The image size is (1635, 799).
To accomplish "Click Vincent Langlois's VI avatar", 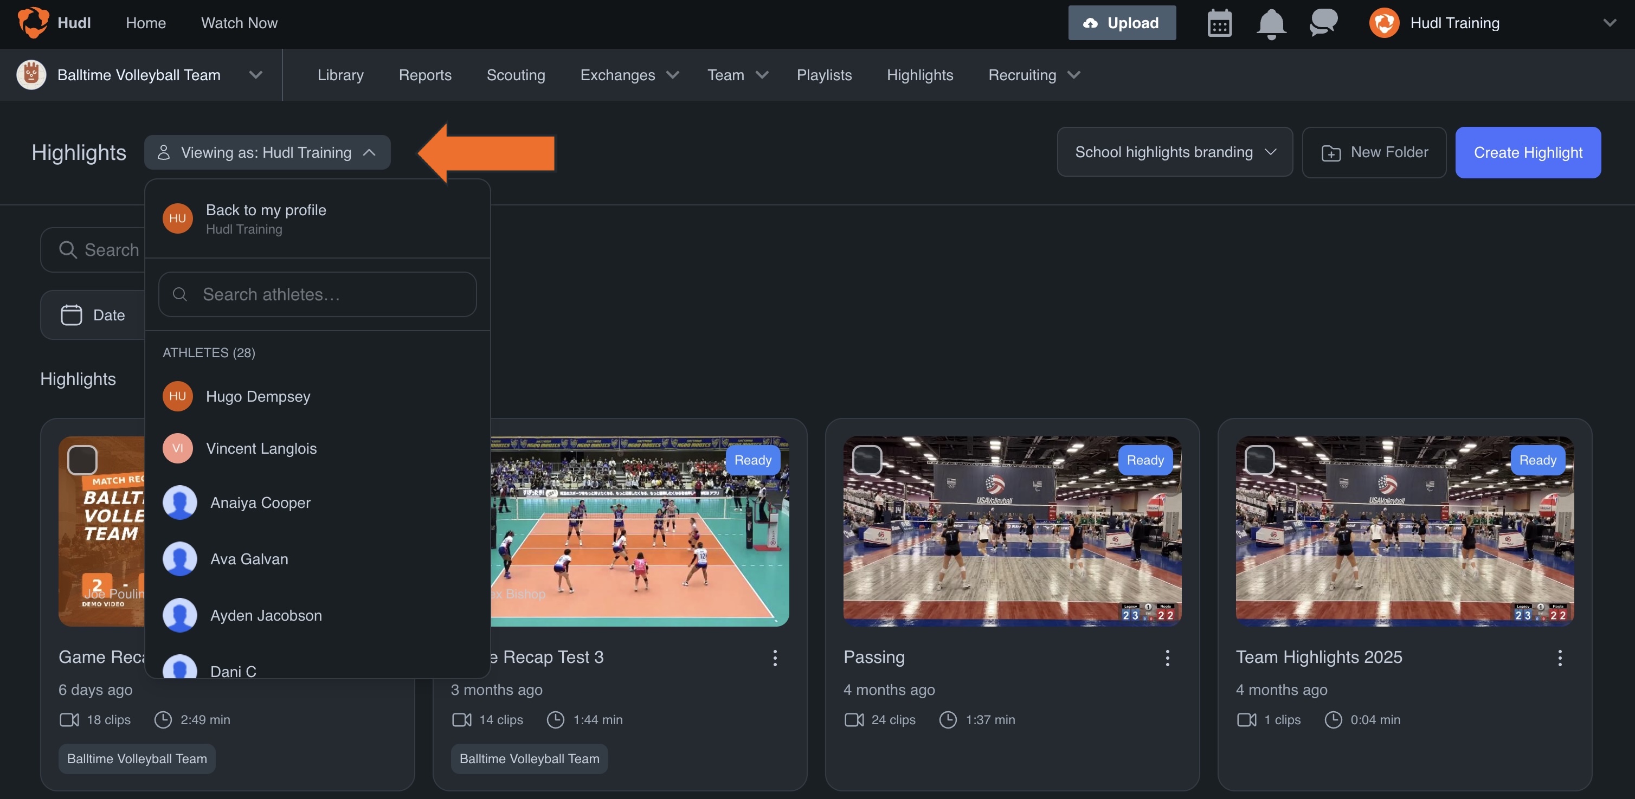I will (x=178, y=448).
